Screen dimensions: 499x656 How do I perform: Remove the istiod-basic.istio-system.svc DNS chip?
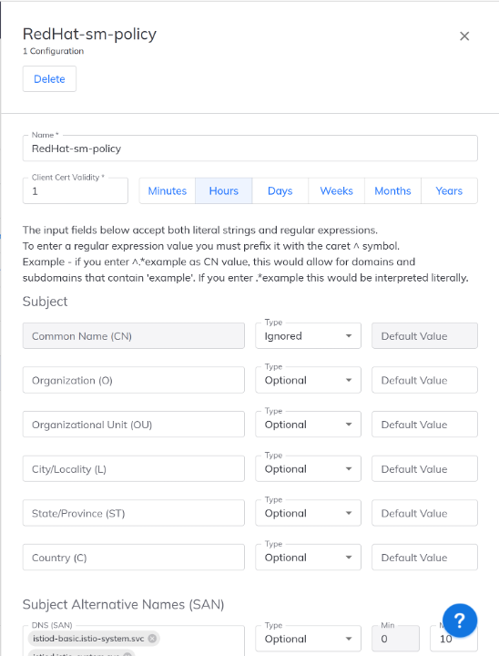point(153,639)
